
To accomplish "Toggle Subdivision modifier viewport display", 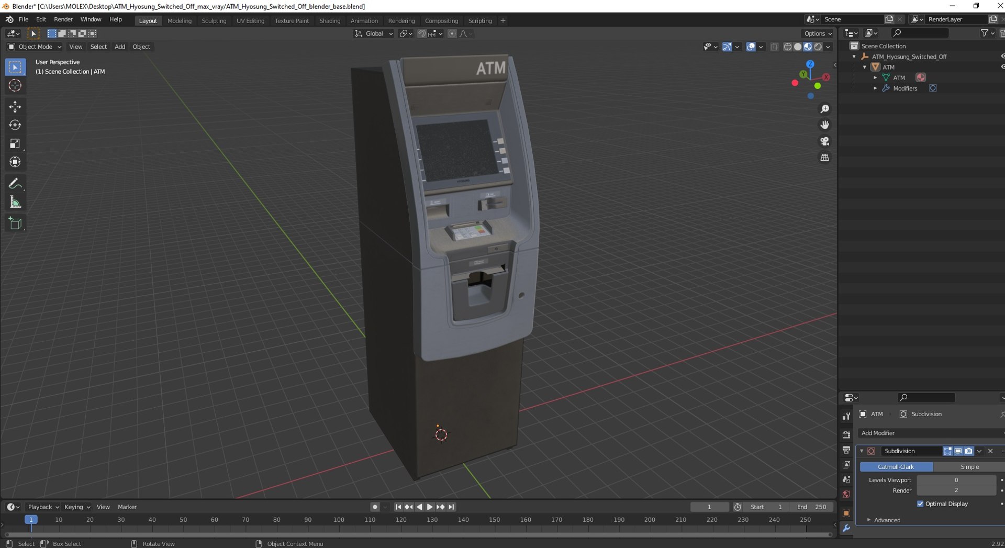I will point(958,451).
